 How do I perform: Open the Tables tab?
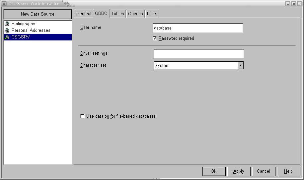pos(118,14)
